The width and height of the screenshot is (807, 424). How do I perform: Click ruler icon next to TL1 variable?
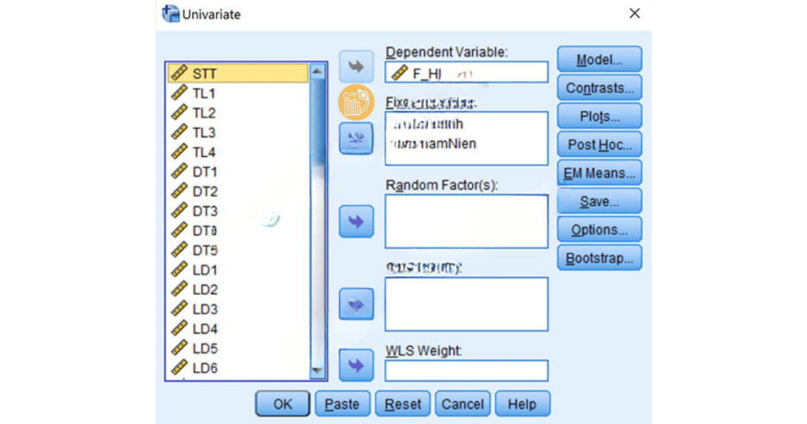click(179, 93)
